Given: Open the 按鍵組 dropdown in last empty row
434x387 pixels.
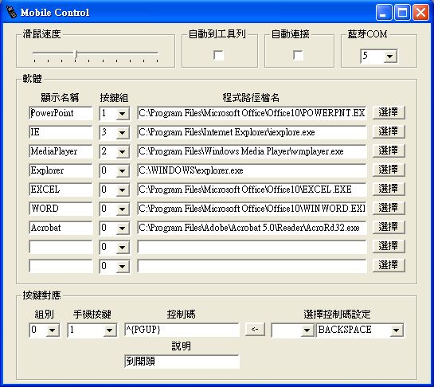Looking at the screenshot, I should tap(122, 266).
